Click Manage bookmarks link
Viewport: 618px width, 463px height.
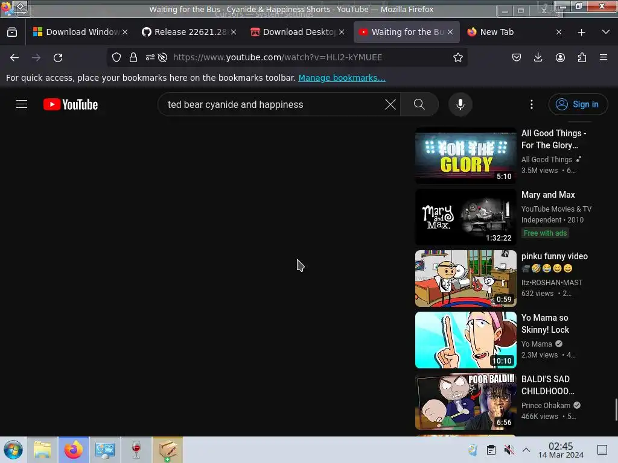342,78
